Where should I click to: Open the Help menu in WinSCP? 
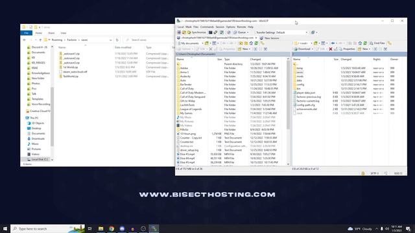[250, 27]
